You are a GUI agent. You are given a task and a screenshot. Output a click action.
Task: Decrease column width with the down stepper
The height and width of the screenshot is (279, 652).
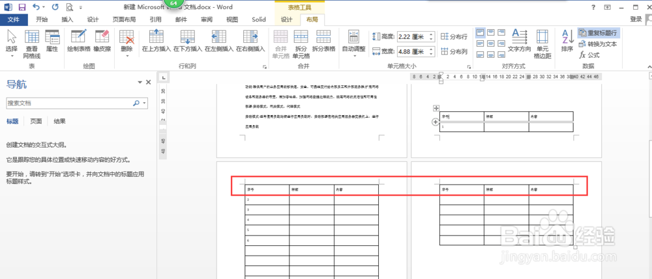(431, 55)
